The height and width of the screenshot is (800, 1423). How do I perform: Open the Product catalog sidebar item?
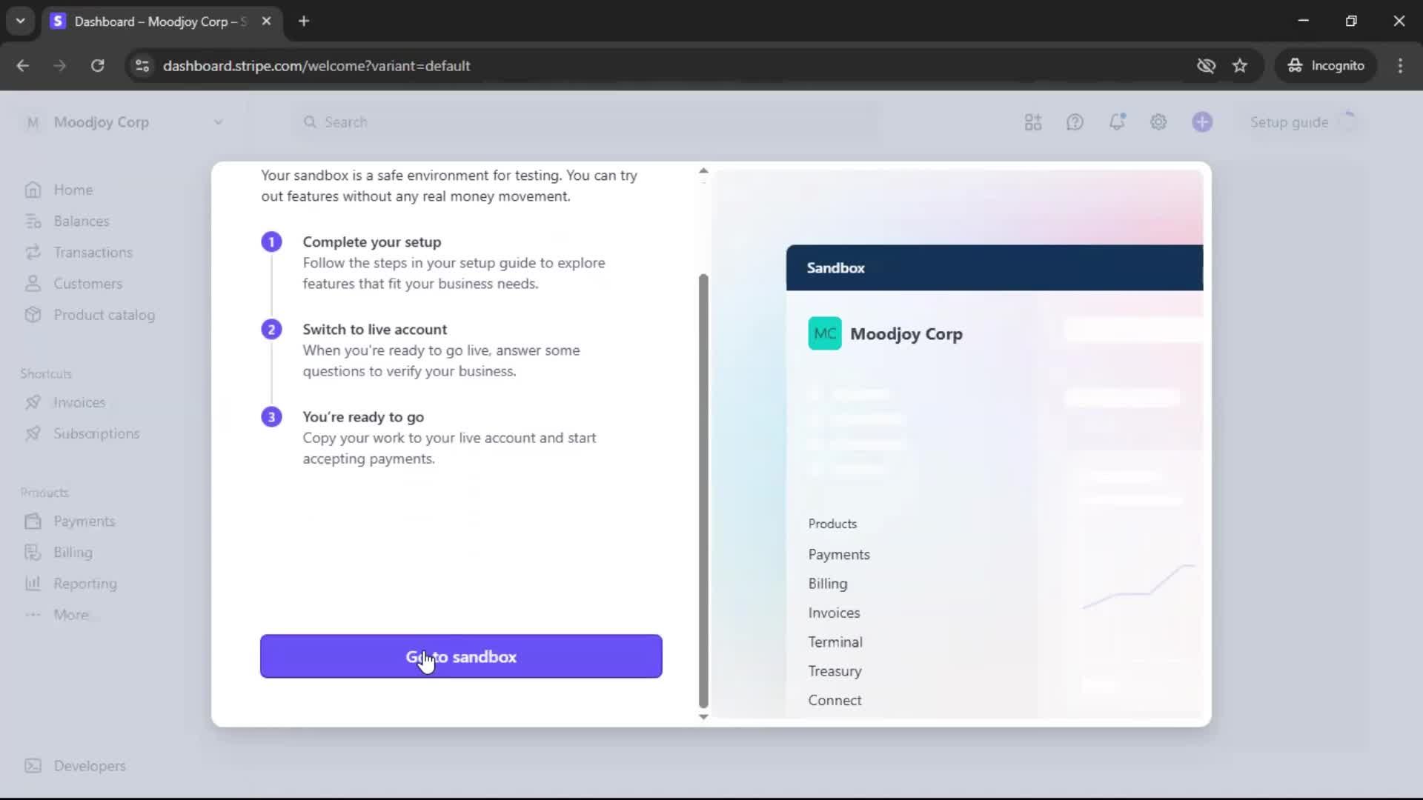coord(104,315)
